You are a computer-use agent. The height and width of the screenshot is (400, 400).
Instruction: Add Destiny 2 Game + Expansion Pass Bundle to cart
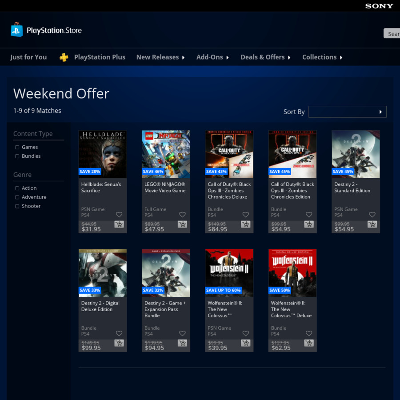[182, 343]
